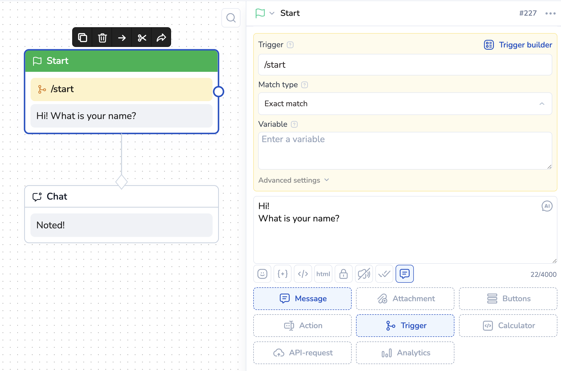Click the Variable input field
Viewport: 561px width, 371px height.
click(405, 151)
